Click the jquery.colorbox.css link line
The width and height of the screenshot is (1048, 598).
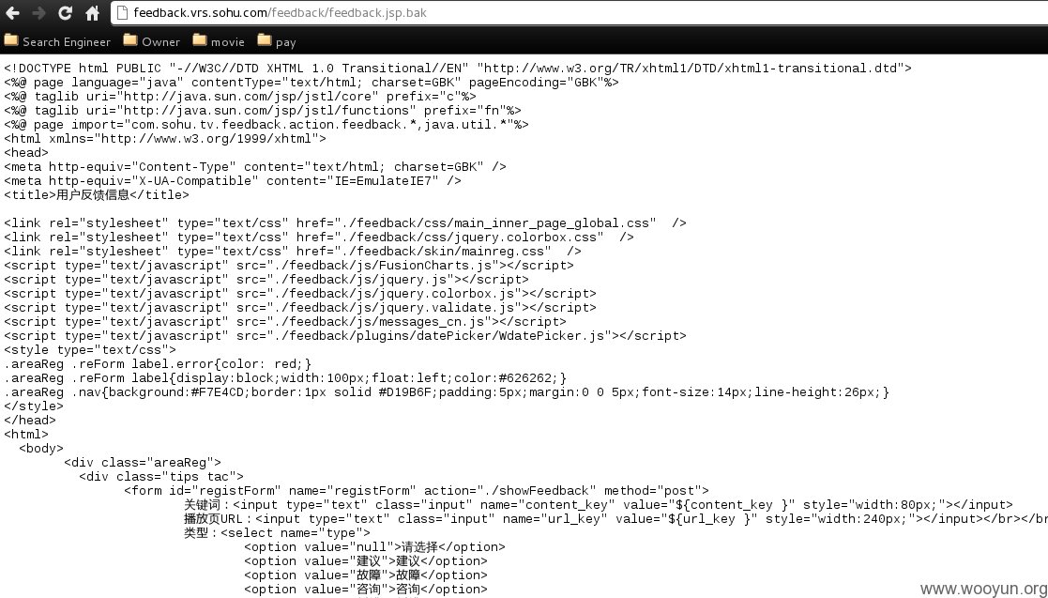(x=319, y=237)
